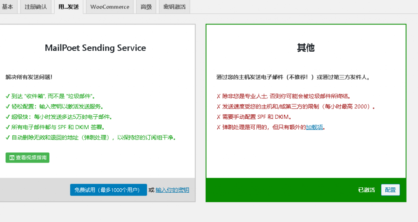Click the 其他 sending method heading
This screenshot has width=418, height=222.
[x=306, y=48]
